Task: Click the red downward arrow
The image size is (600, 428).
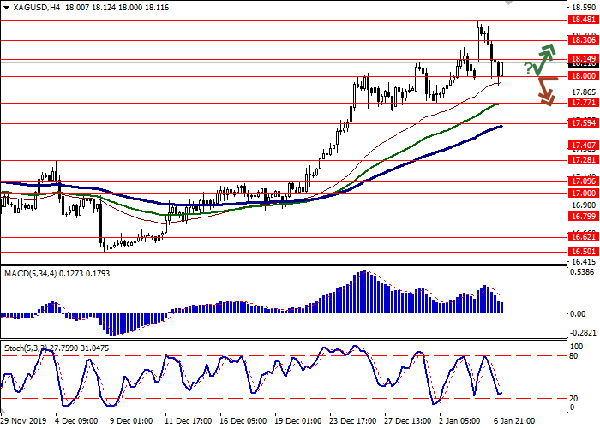Action: coord(545,91)
